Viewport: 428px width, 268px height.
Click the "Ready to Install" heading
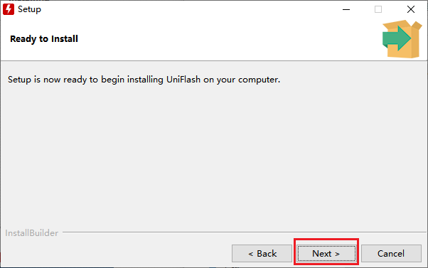44,39
